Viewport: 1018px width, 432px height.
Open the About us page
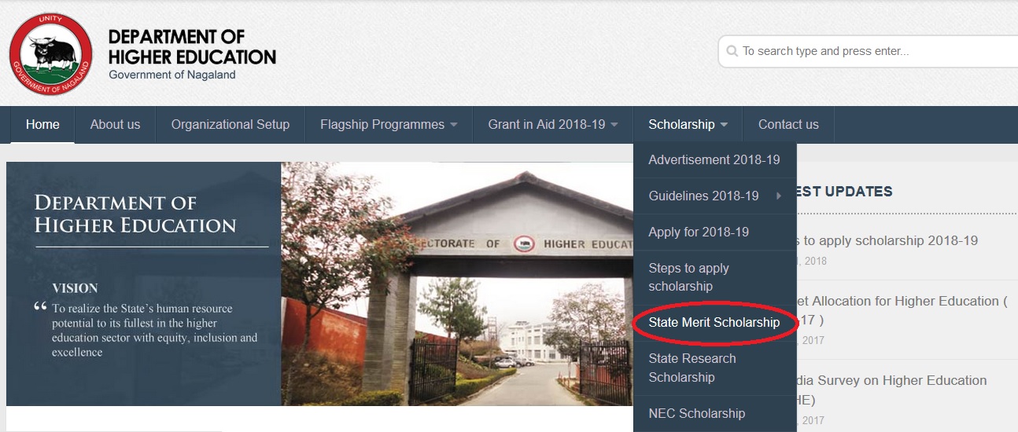115,125
